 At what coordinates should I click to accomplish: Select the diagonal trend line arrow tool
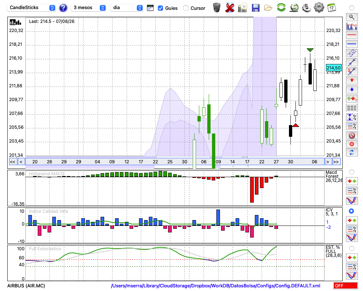(x=352, y=62)
